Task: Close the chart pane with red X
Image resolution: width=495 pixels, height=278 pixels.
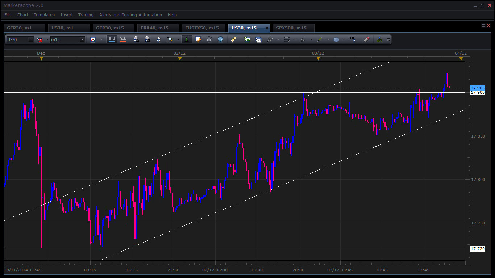Action: [488, 25]
